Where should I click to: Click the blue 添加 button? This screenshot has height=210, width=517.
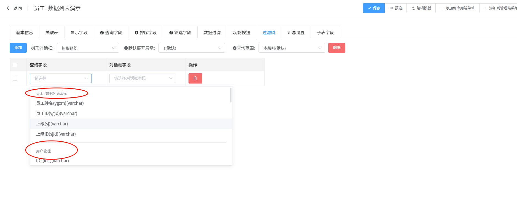pos(18,48)
